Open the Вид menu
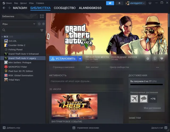Image resolution: width=170 pixels, height=132 pixels. [x=16, y=3]
